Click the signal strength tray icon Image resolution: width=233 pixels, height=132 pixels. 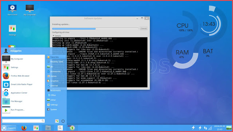tap(210, 128)
